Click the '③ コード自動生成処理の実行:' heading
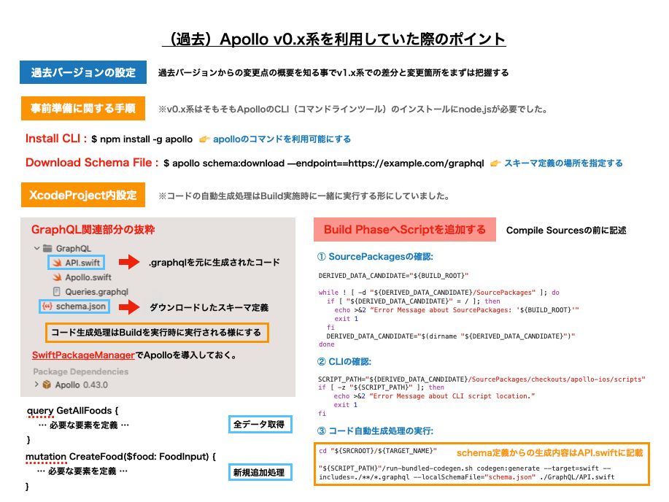This screenshot has height=502, width=669. (375, 430)
